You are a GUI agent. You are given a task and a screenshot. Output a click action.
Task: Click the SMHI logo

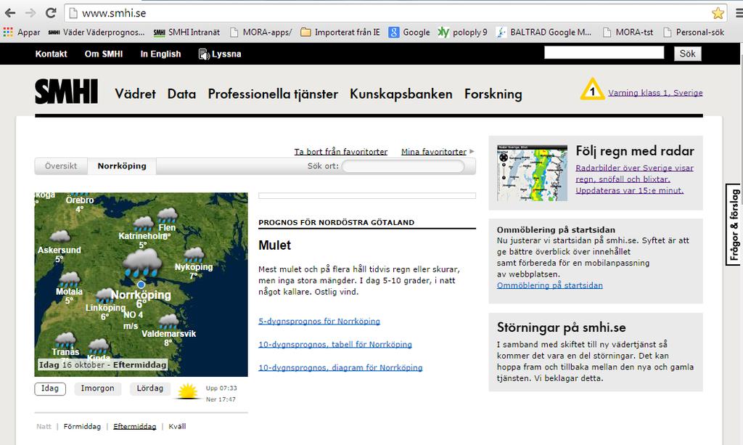coord(66,91)
